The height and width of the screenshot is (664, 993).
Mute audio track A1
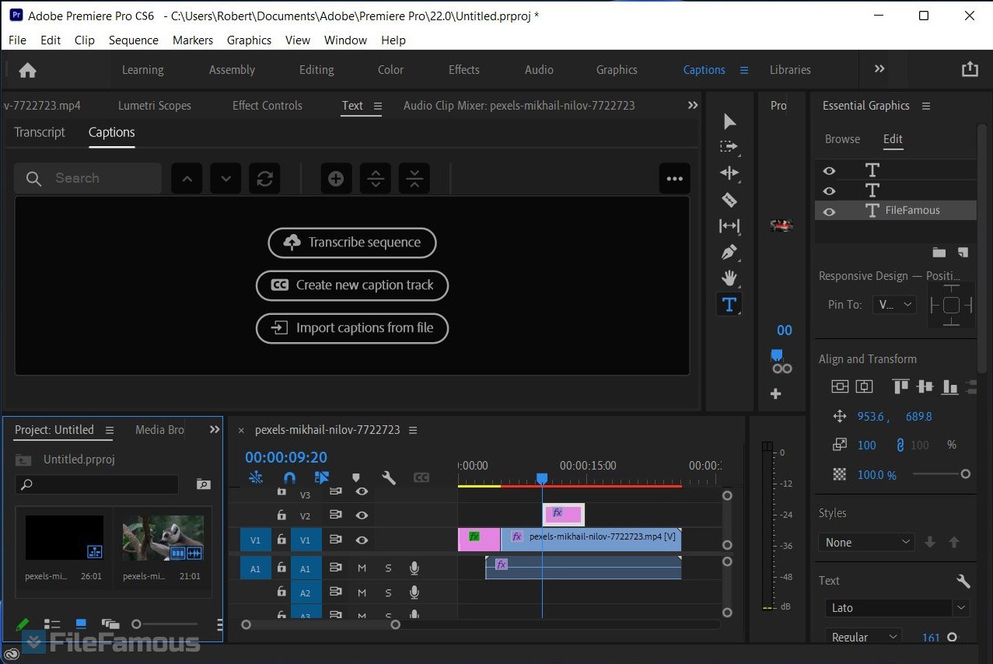(x=362, y=568)
